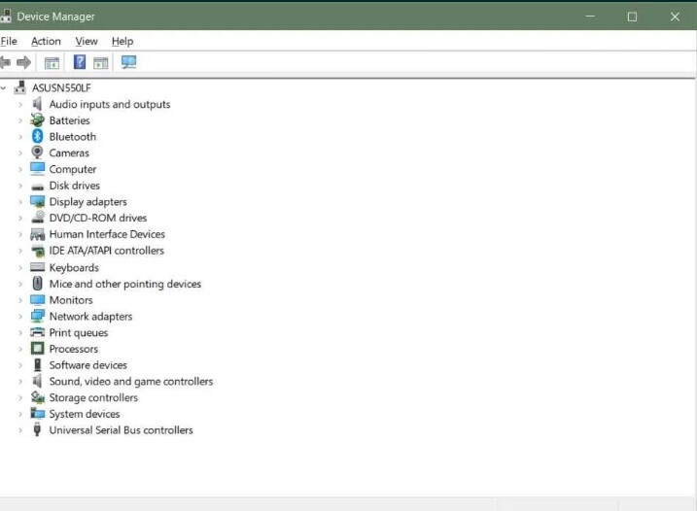This screenshot has width=697, height=511.
Task: Select the Cameras label
Action: (x=69, y=153)
